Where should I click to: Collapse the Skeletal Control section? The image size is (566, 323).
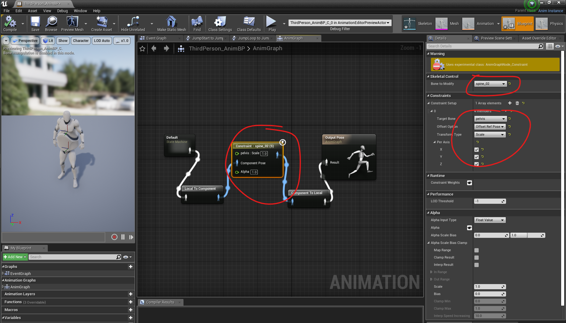(x=428, y=76)
